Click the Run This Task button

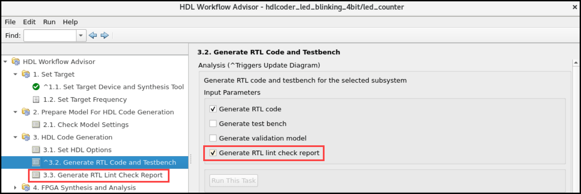click(234, 181)
